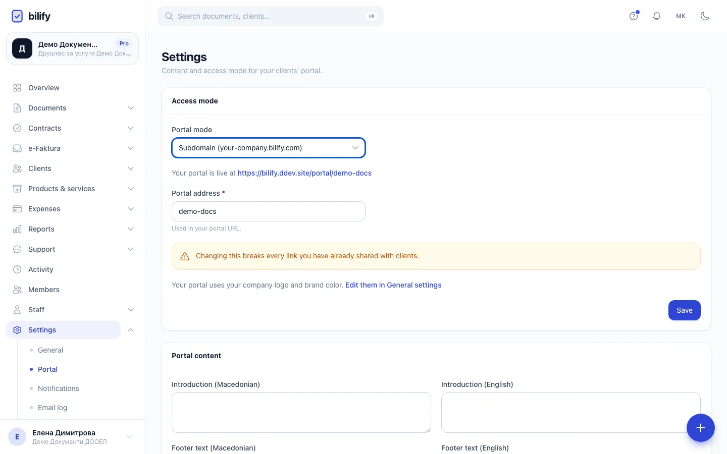The width and height of the screenshot is (727, 454).
Task: Open the help icon in the top bar
Action: click(634, 16)
